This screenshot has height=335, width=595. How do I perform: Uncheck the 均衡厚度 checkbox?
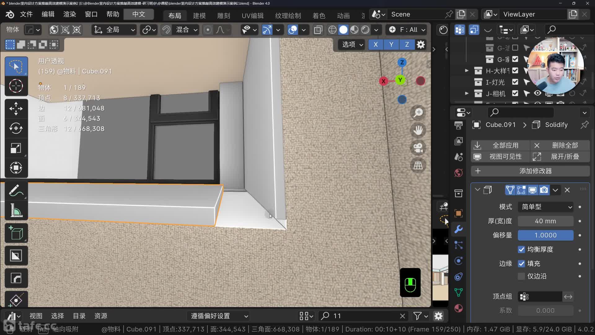(521, 249)
